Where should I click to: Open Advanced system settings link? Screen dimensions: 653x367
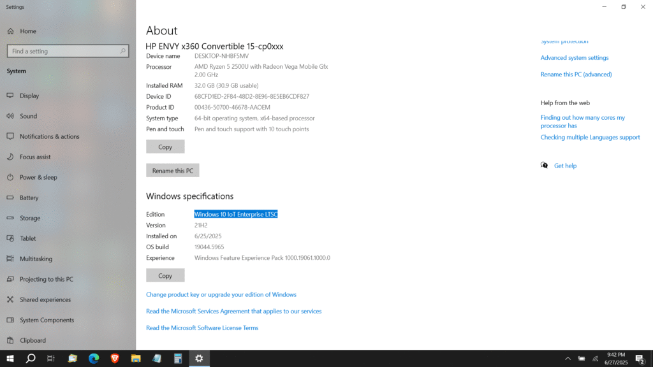pyautogui.click(x=575, y=58)
